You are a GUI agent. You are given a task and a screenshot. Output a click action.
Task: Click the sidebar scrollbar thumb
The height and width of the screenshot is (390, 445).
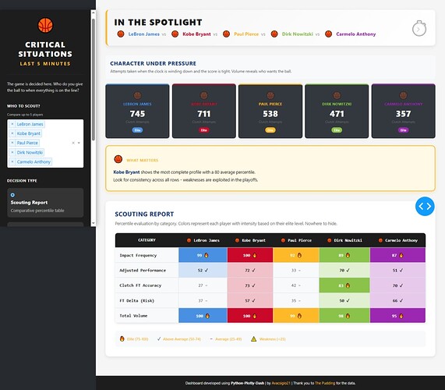pyautogui.click(x=94, y=80)
